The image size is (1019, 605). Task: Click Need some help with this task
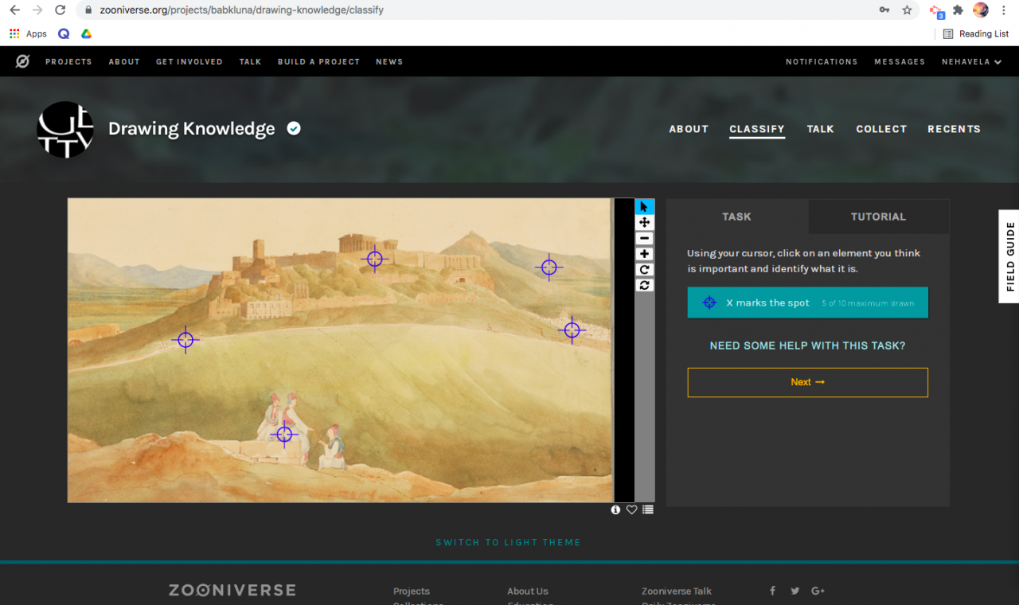(807, 346)
